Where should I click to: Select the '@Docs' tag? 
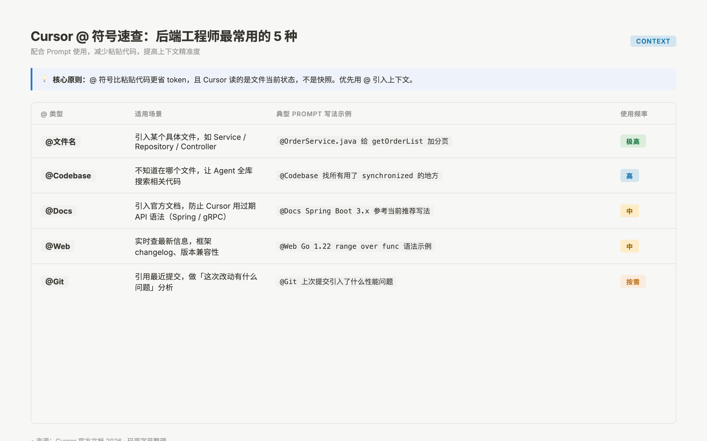[x=59, y=211]
